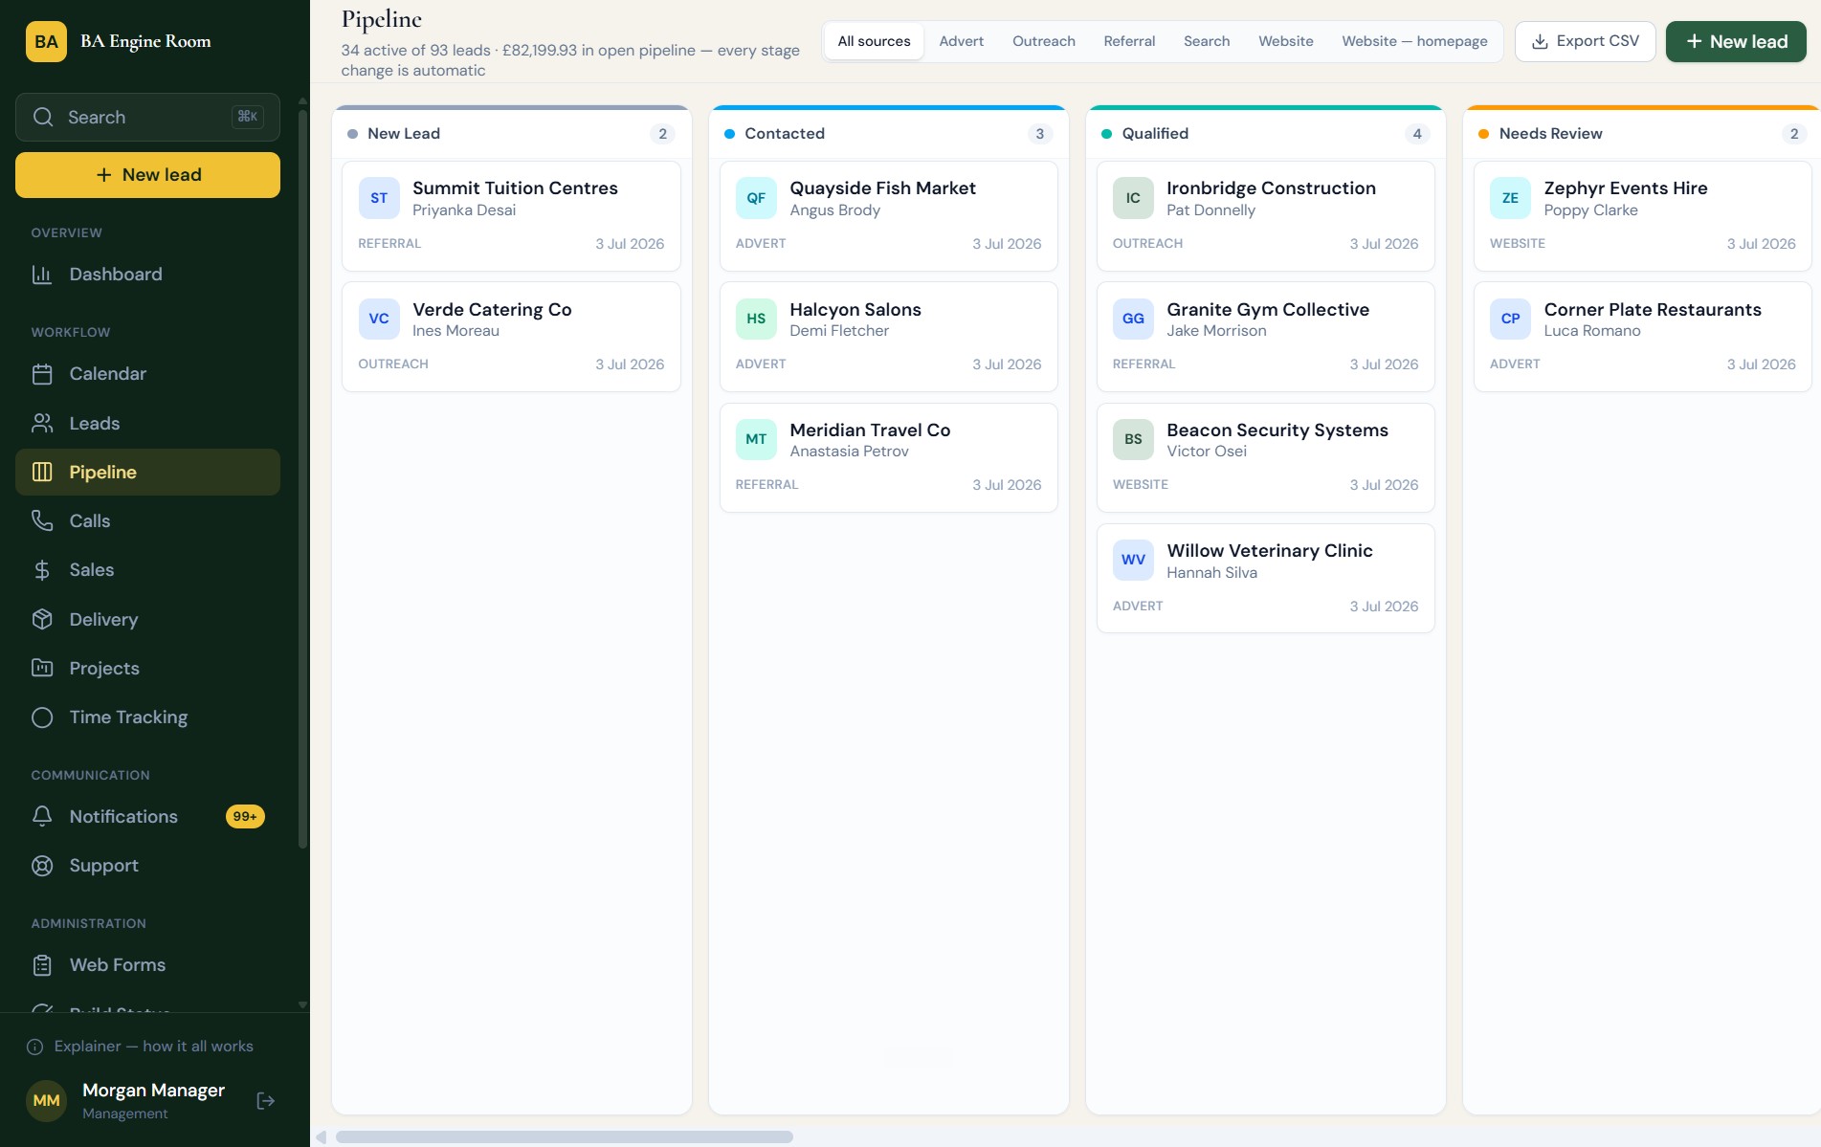The width and height of the screenshot is (1821, 1147).
Task: Go to the Leads page
Action: [147, 423]
